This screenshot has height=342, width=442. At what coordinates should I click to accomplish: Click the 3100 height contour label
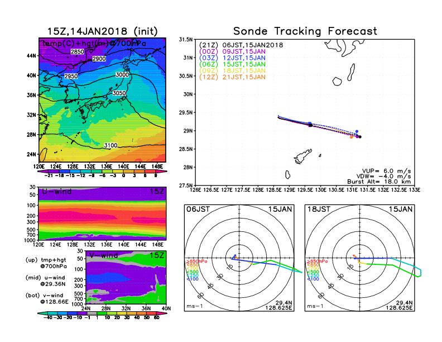pos(110,145)
